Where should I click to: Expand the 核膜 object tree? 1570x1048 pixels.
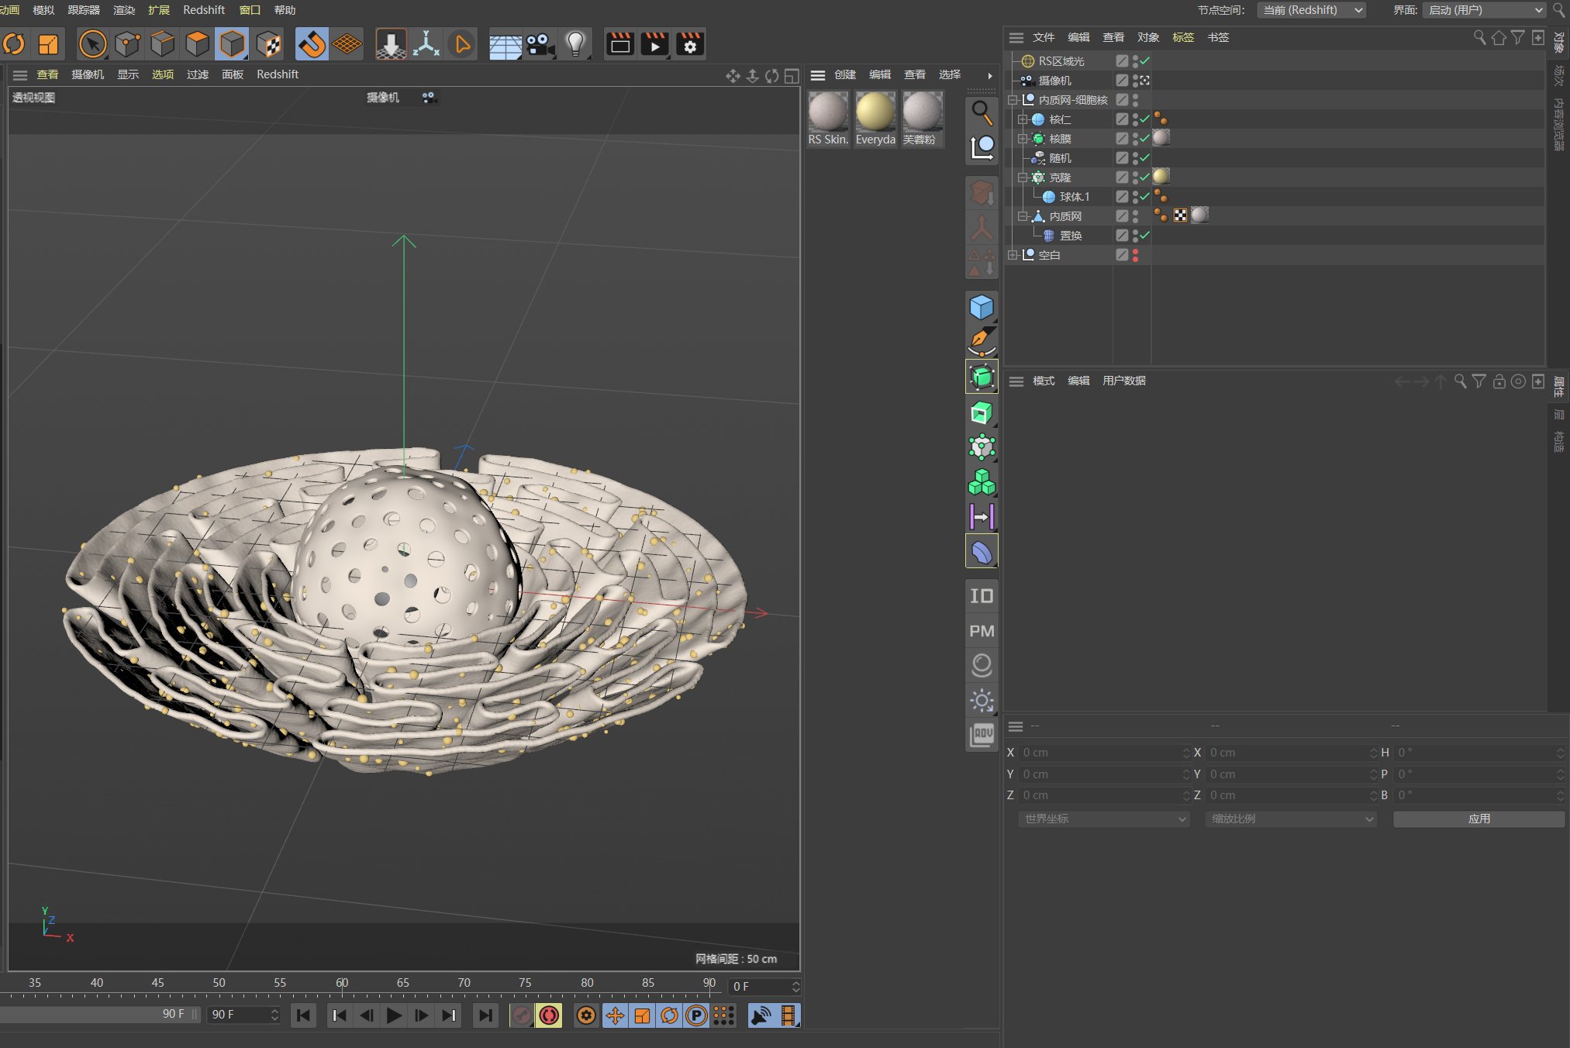coord(1023,139)
